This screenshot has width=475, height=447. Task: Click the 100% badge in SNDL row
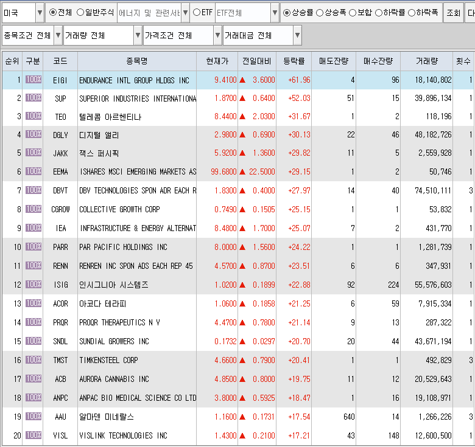click(x=33, y=341)
